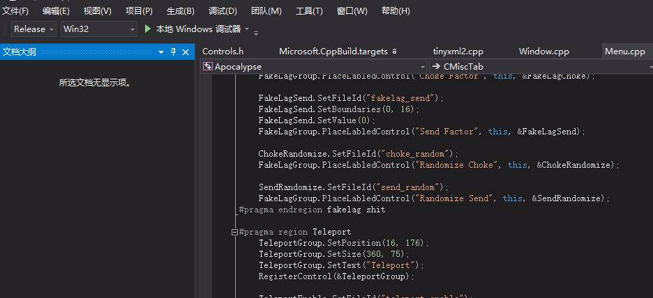Collapse the #pragma region Teleport block
This screenshot has width=653, height=298.
tap(234, 233)
